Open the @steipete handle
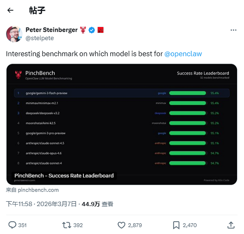Screen dimensions: 244x234 tap(40, 38)
